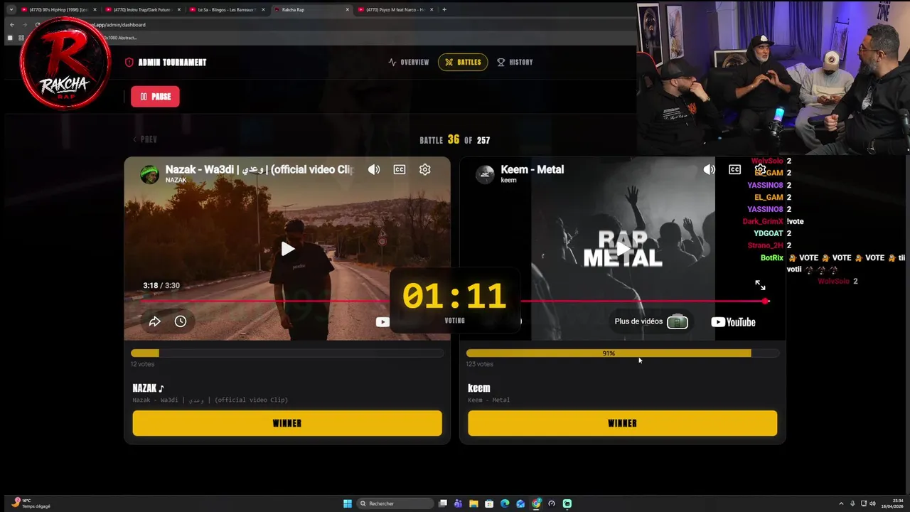Open the HISTORY tab
The height and width of the screenshot is (512, 910).
pos(515,63)
